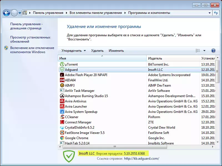The image size is (222, 166).
Task: Click the change view icon
Action: coord(198,51)
